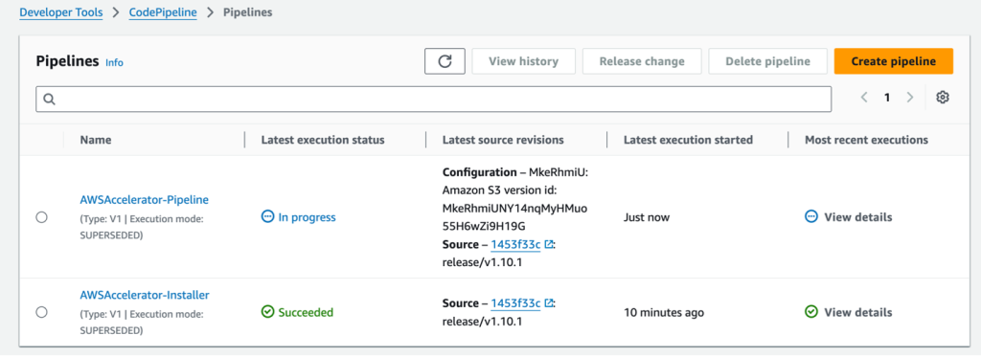Click the next page chevron
Screen dimensions: 981x358
[x=910, y=98]
